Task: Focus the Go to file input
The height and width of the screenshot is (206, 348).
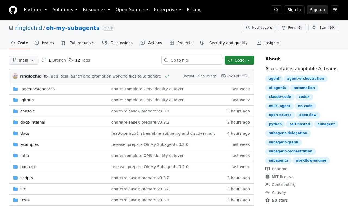Action: point(192,60)
